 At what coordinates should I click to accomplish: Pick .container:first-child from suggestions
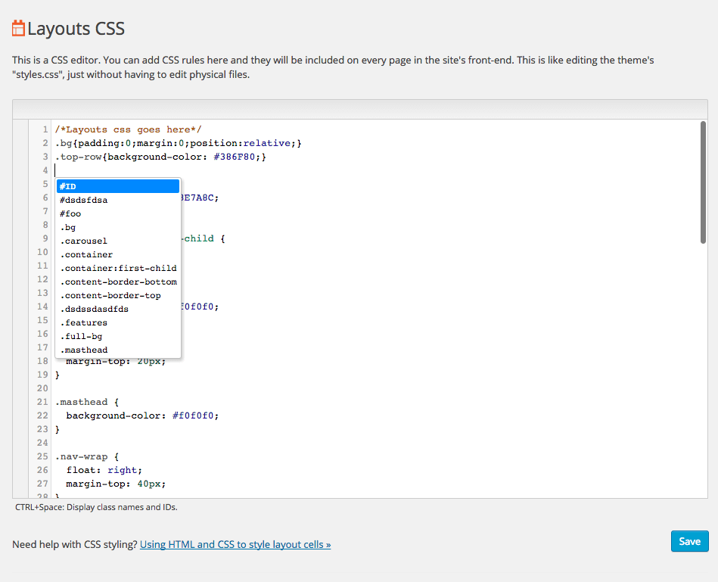(x=118, y=269)
